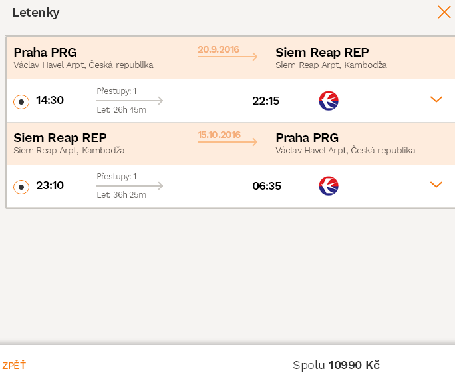This screenshot has height=377, width=455.
Task: Click the airline logo on the return flight
Action: pos(329,186)
